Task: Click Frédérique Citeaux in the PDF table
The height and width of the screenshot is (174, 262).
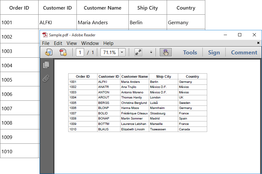Action: click(135, 113)
